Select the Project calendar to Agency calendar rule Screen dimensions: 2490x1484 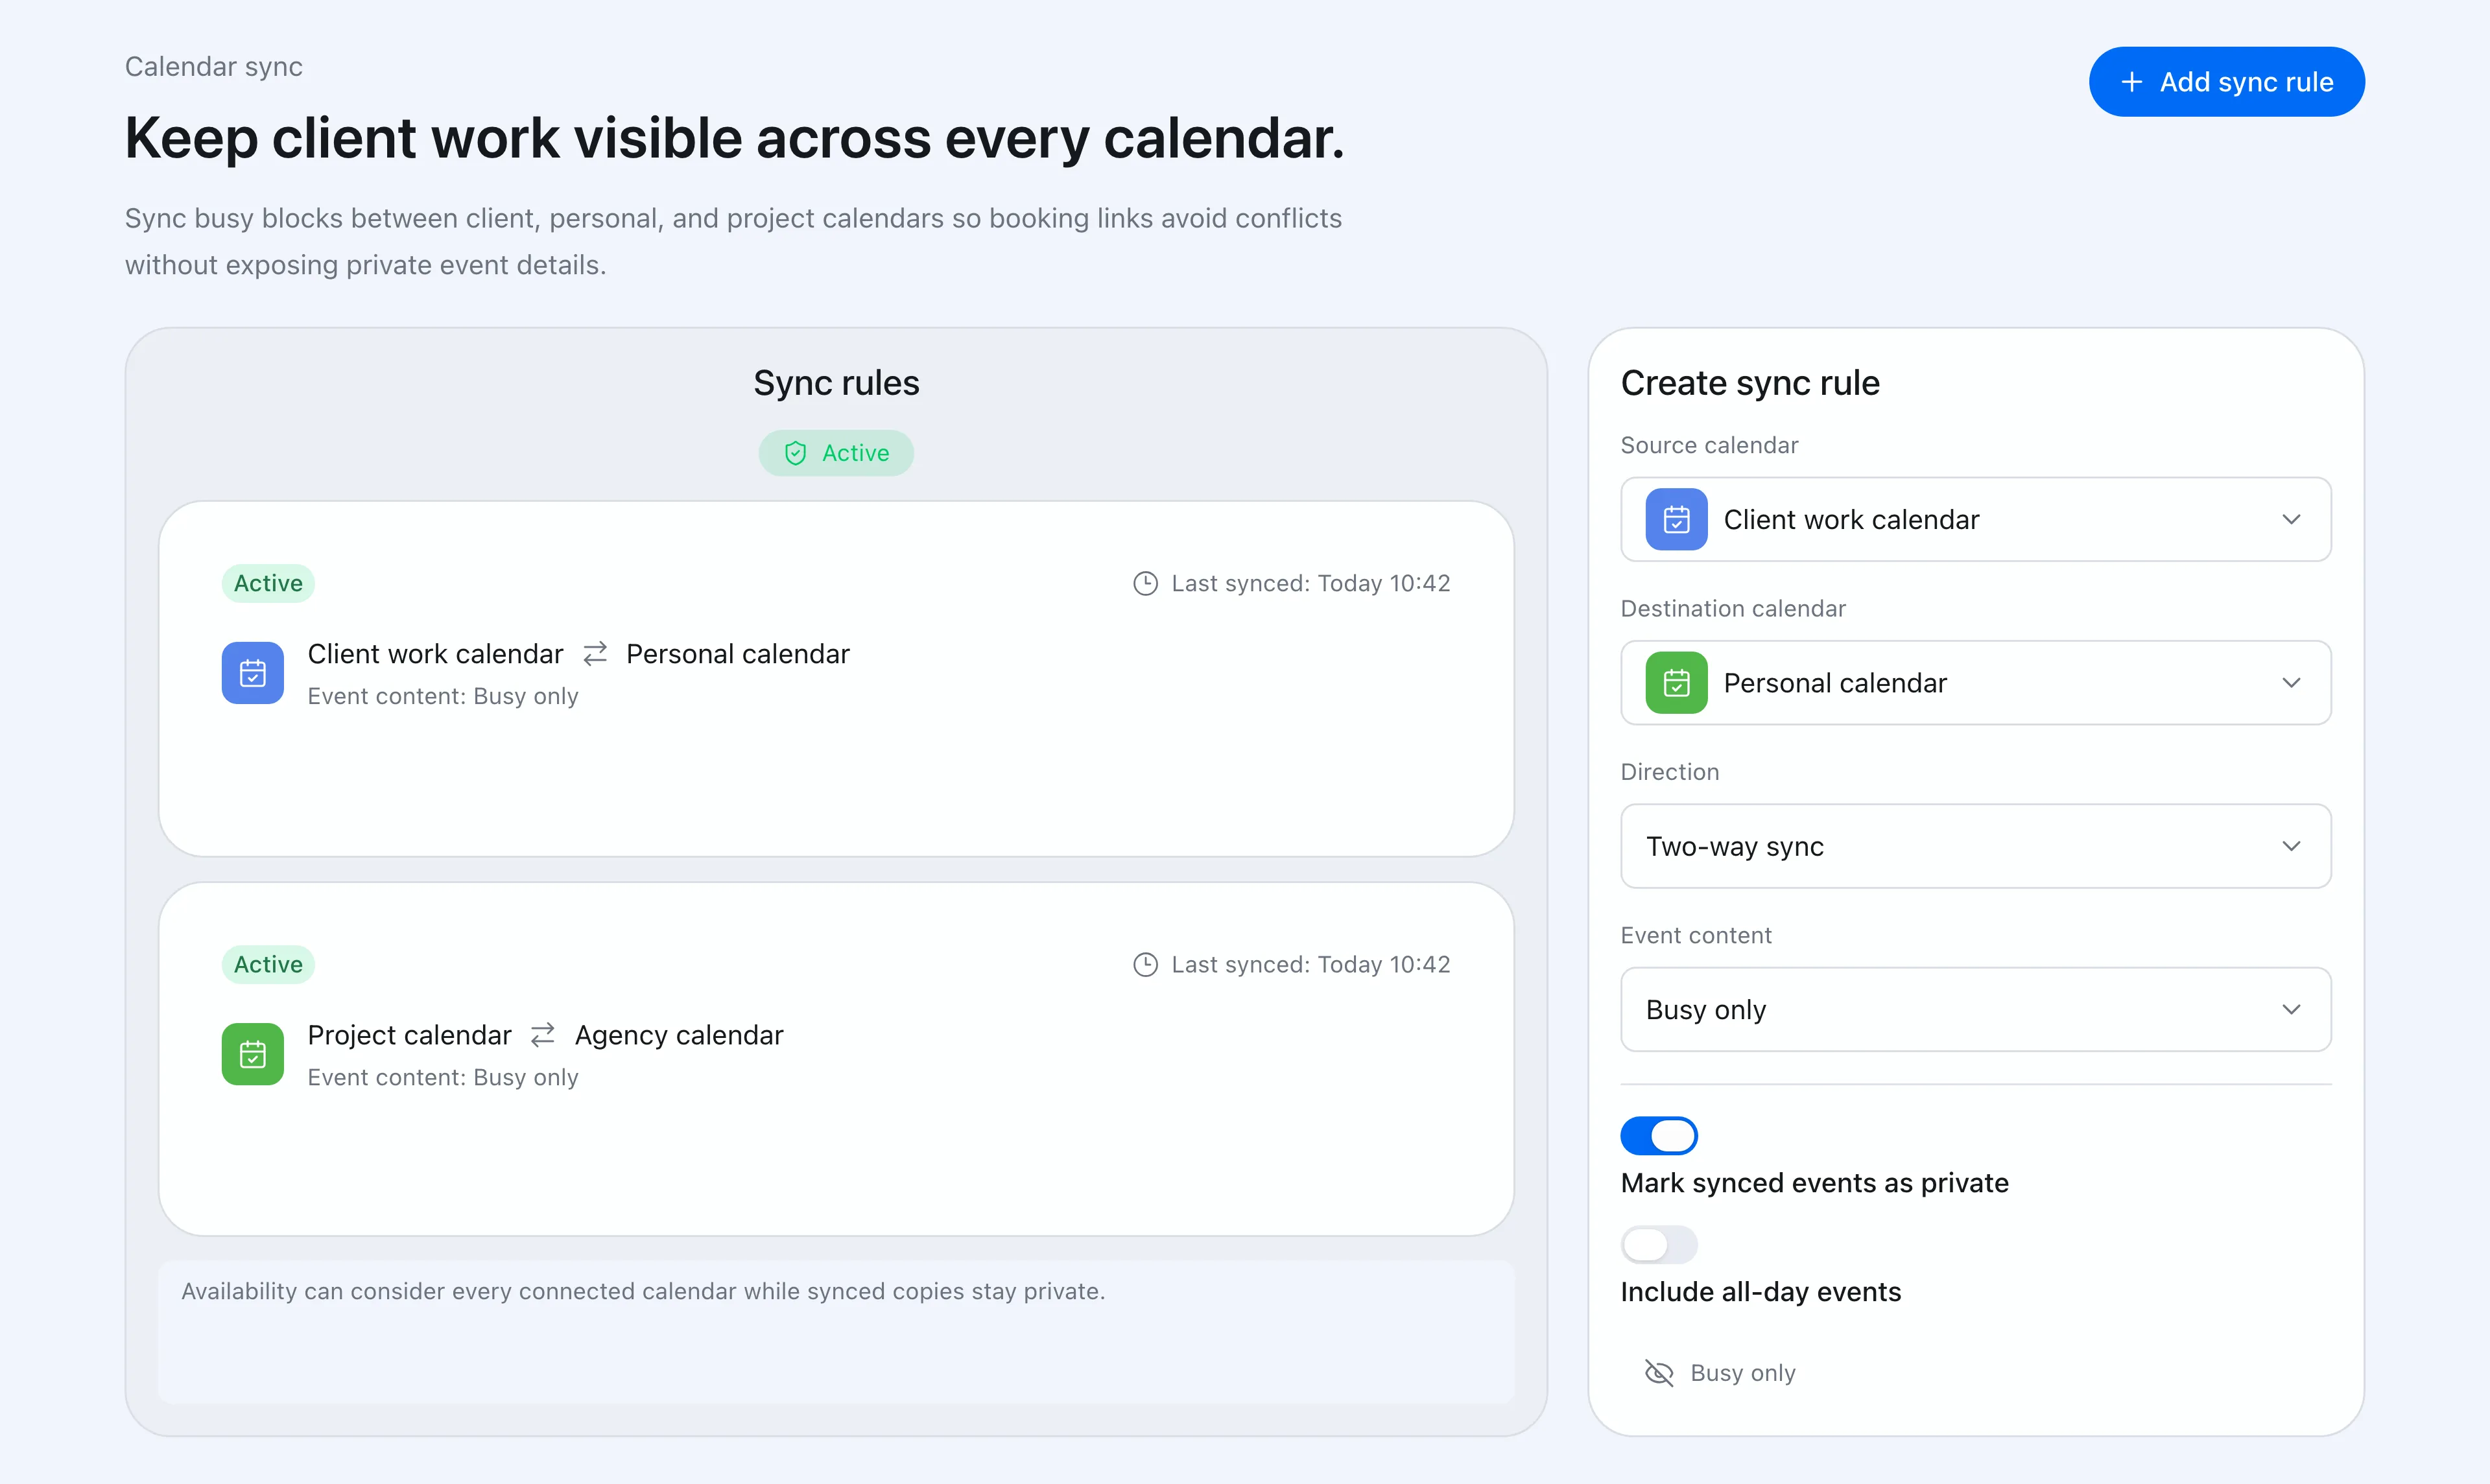pos(836,1059)
